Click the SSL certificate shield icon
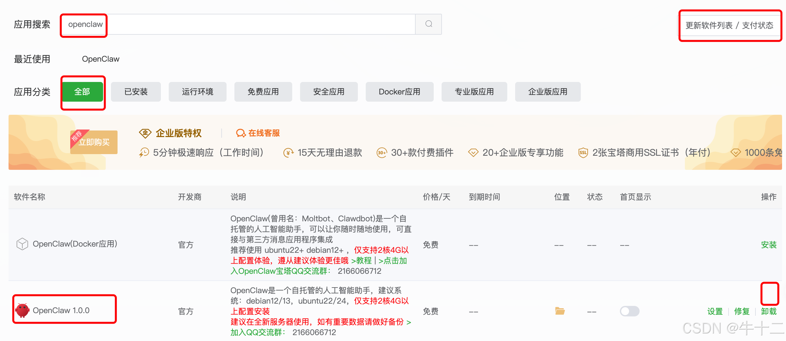Screen dimensions: 786x341 (583, 152)
